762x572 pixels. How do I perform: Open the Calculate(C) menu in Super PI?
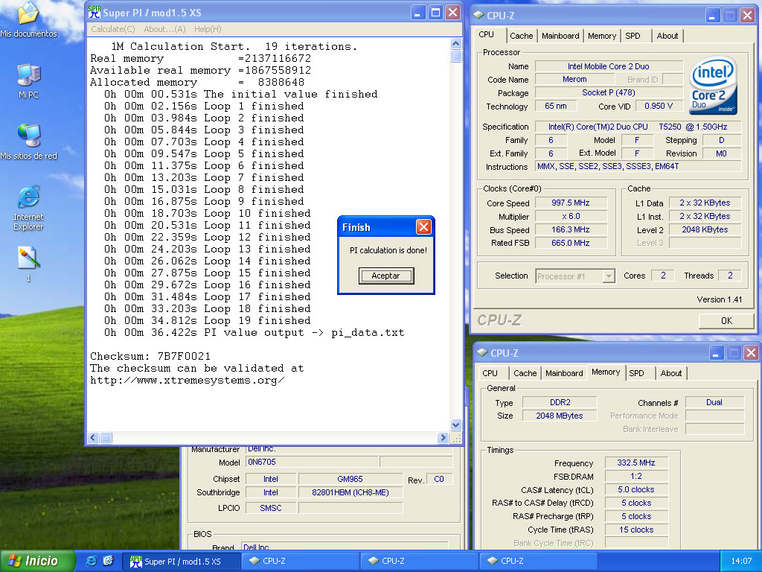(x=113, y=29)
